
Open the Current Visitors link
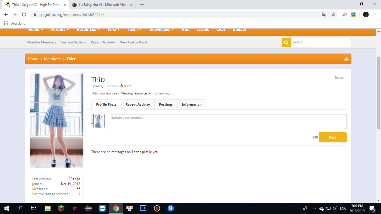(x=73, y=42)
